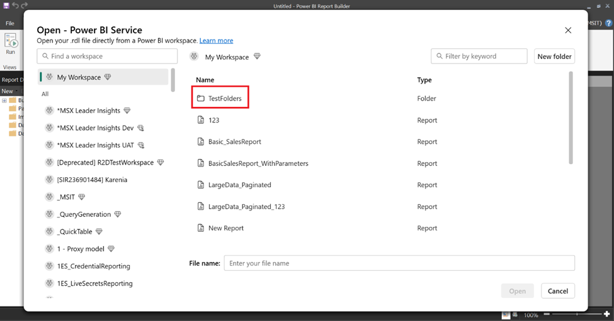This screenshot has width=614, height=321.
Task: Click the New Report file icon
Action: point(200,227)
